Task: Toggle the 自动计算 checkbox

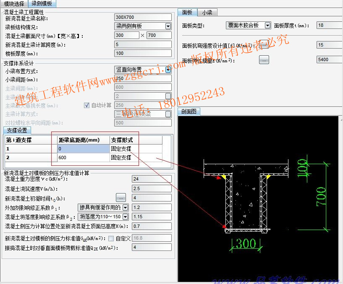Action: point(86,106)
